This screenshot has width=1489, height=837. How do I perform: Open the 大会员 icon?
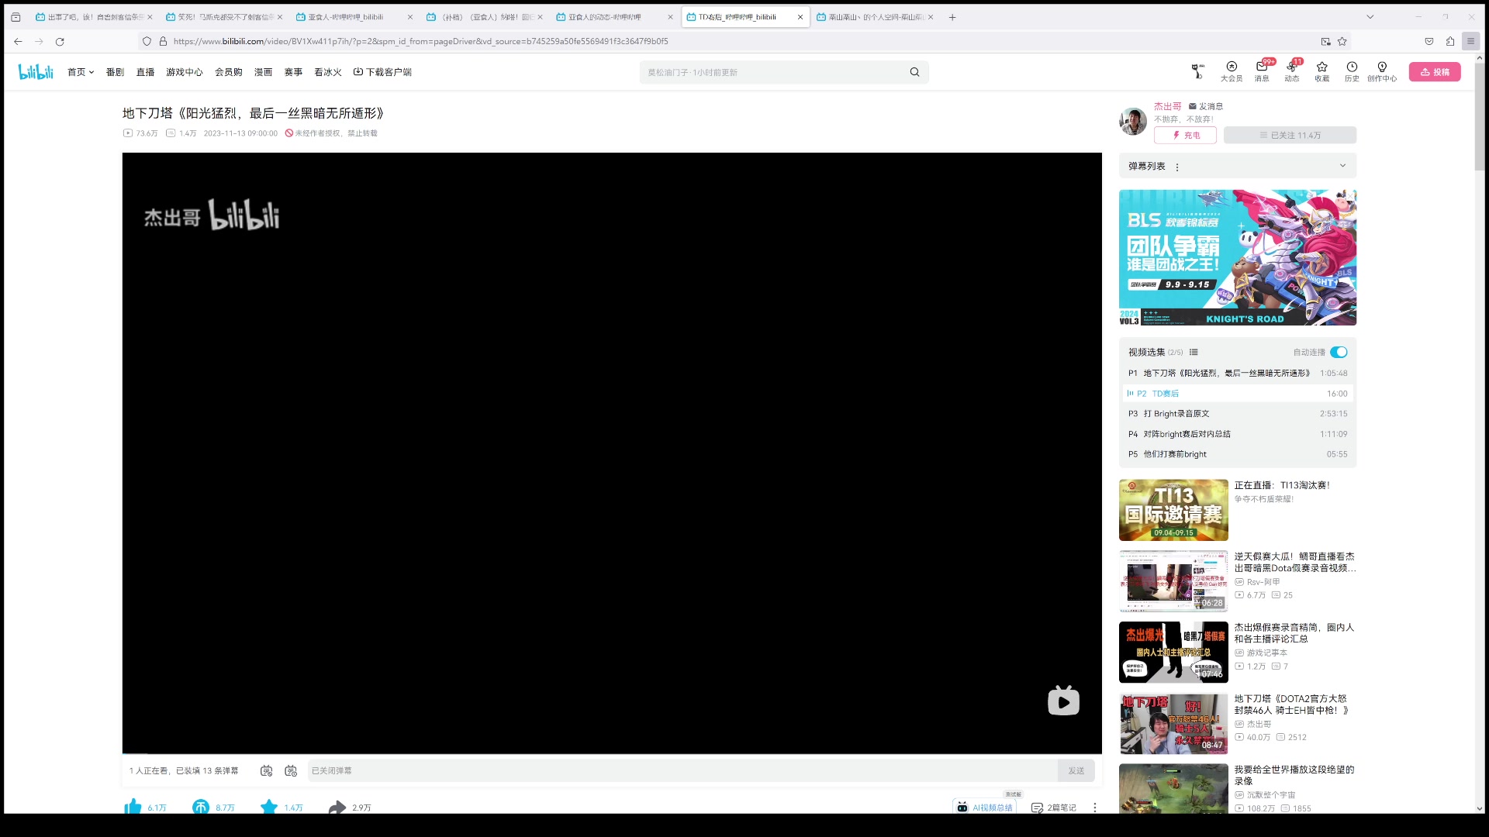(x=1231, y=71)
